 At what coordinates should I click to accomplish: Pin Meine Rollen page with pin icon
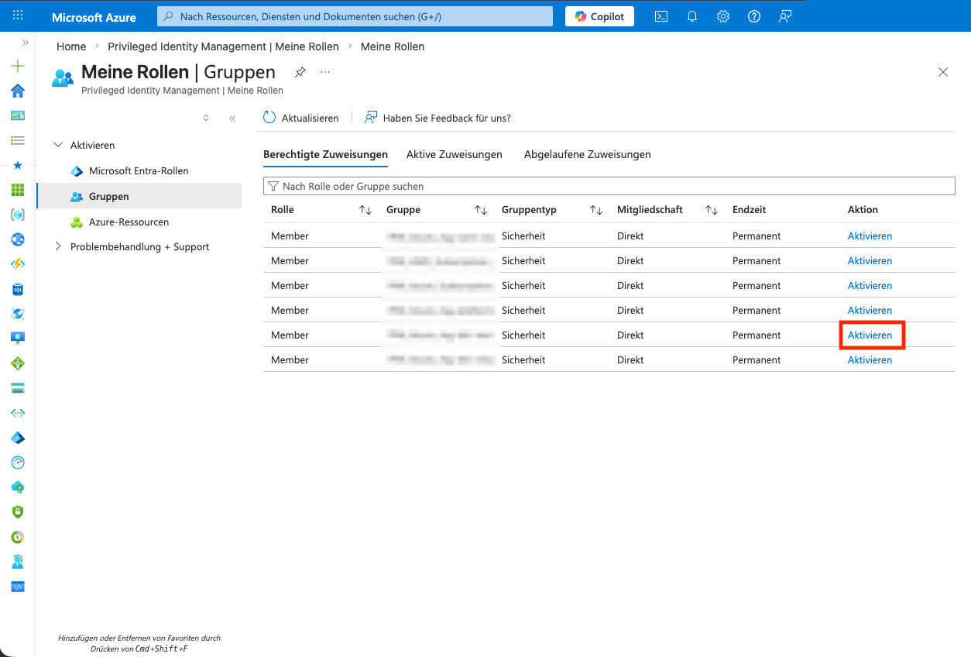[x=300, y=72]
